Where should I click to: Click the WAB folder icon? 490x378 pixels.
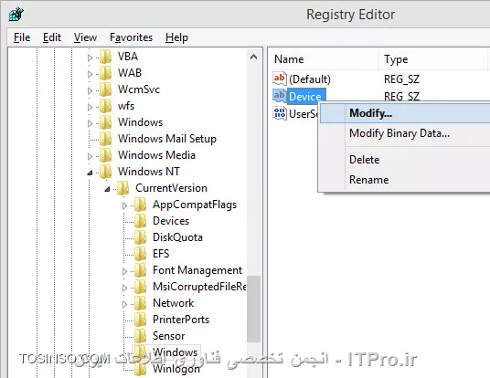[x=105, y=73]
